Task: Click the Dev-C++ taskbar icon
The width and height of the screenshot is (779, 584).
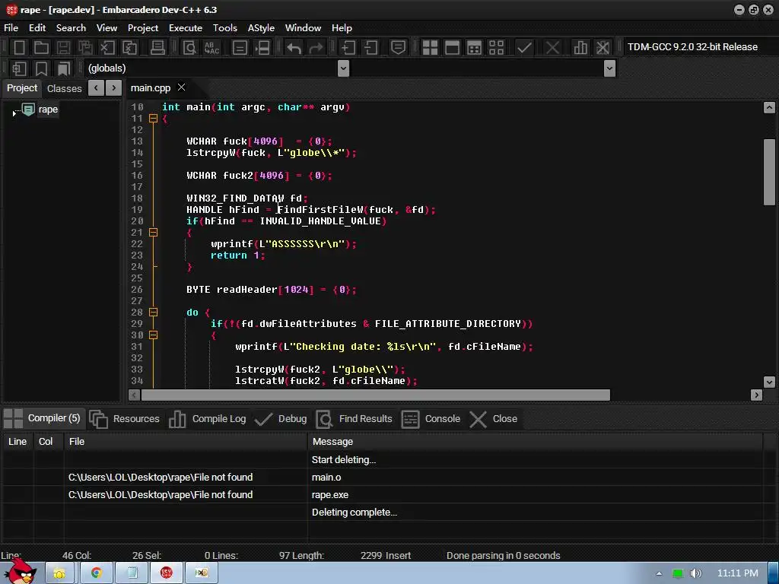Action: [166, 573]
